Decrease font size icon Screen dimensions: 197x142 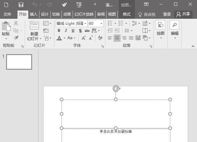tap(91, 38)
